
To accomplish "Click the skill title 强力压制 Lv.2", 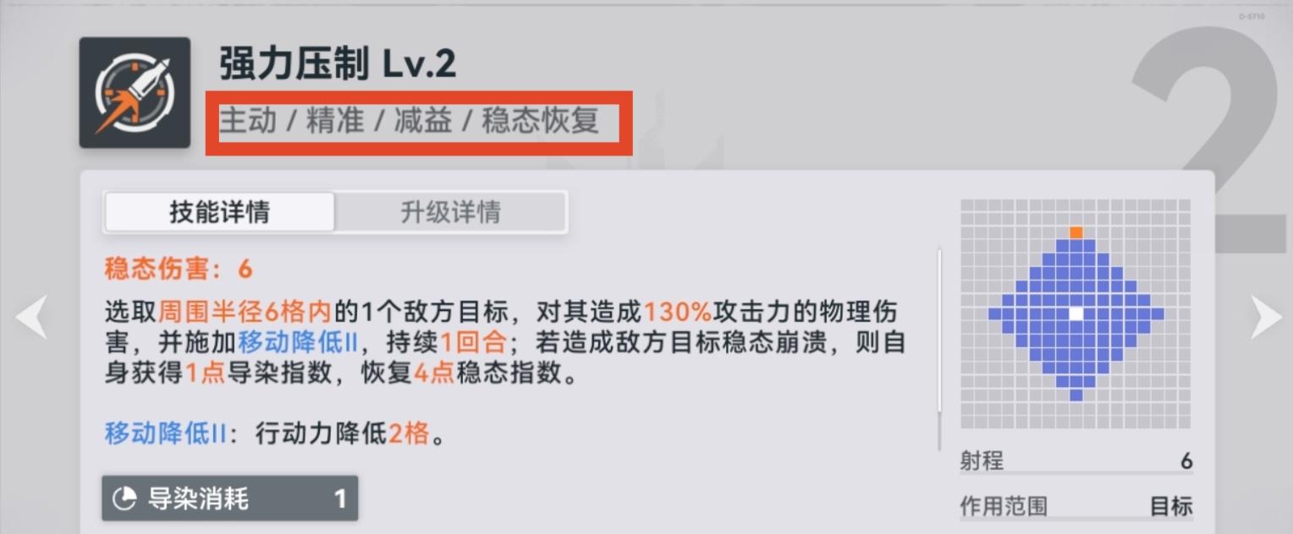I will (x=338, y=64).
